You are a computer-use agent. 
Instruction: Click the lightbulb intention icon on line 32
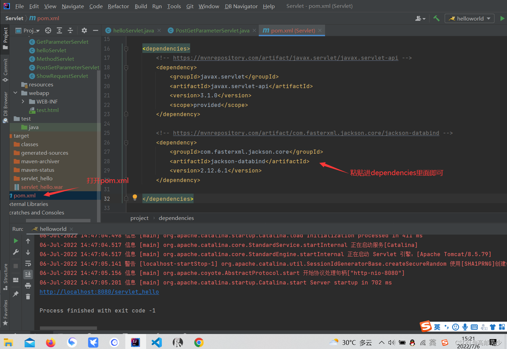(x=135, y=197)
